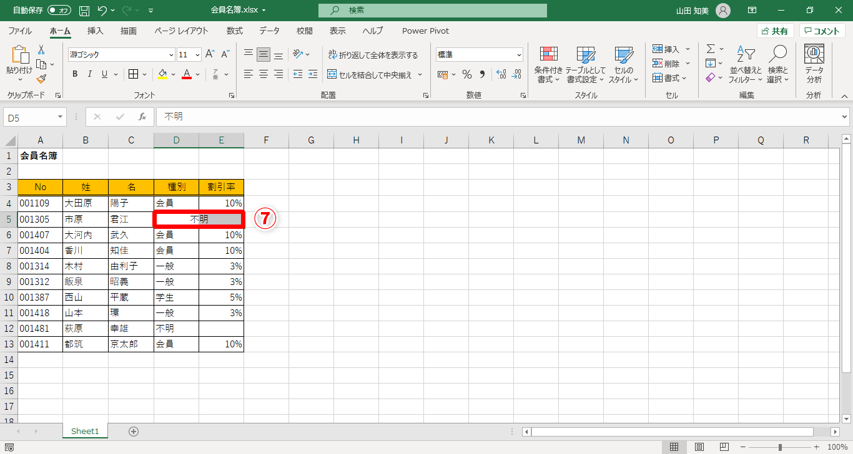
Task: Switch to the ページ レイアウト tab
Action: pyautogui.click(x=181, y=31)
